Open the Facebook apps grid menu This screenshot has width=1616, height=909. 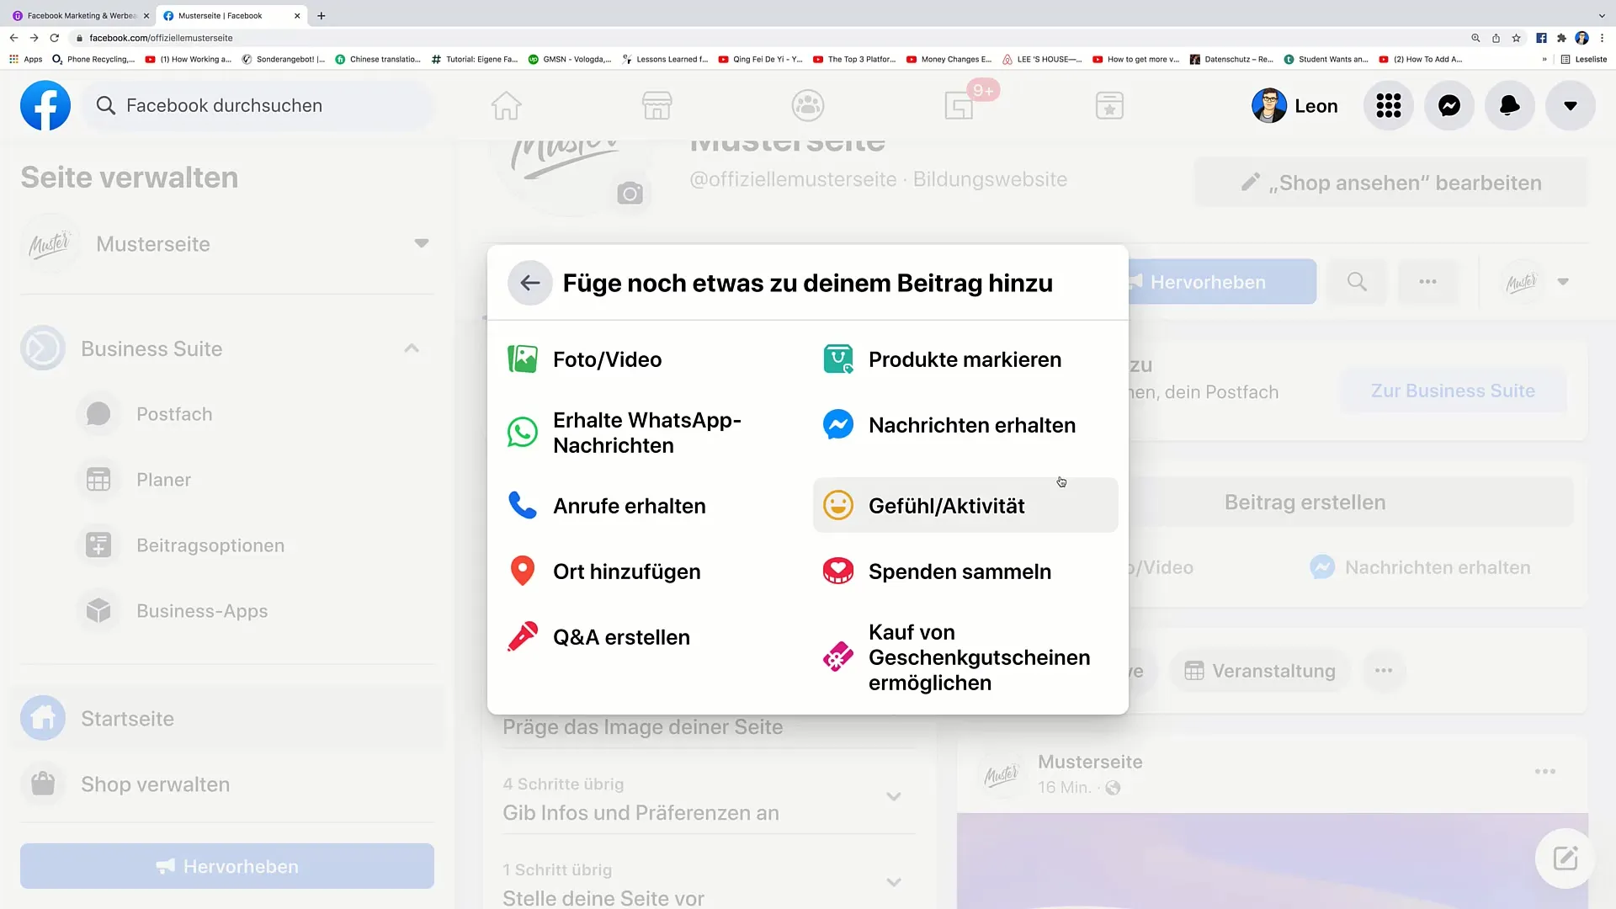1387,105
